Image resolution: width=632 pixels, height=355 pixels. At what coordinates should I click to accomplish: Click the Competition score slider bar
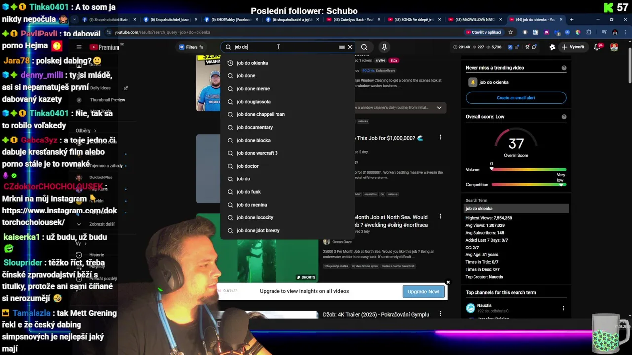(528, 185)
